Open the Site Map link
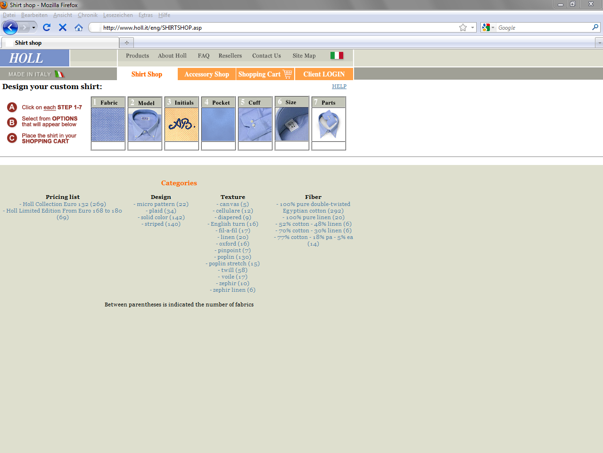The width and height of the screenshot is (603, 453). [304, 56]
